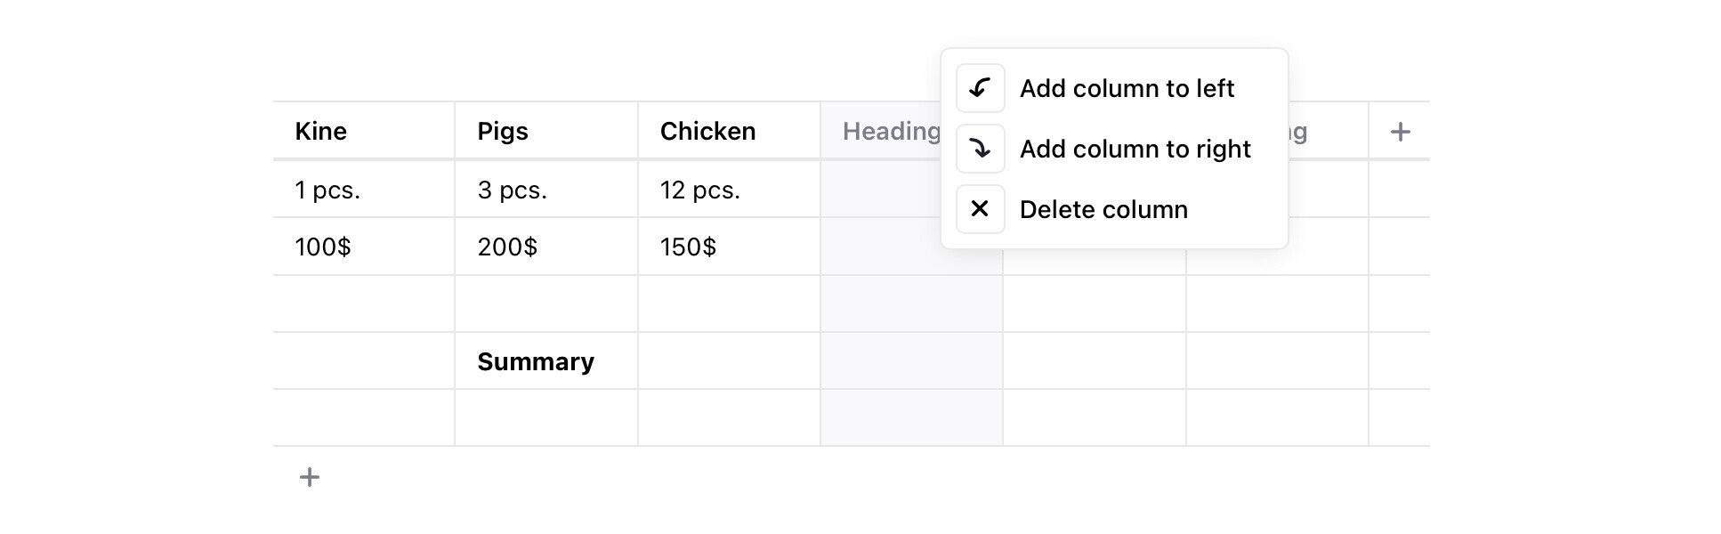Click the delete column X icon

point(980,209)
